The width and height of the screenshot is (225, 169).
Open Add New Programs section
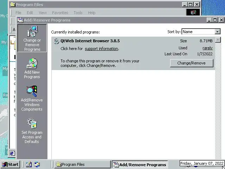click(32, 68)
